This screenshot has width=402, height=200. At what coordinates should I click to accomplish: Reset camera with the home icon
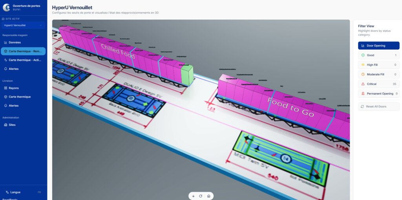[208, 196]
